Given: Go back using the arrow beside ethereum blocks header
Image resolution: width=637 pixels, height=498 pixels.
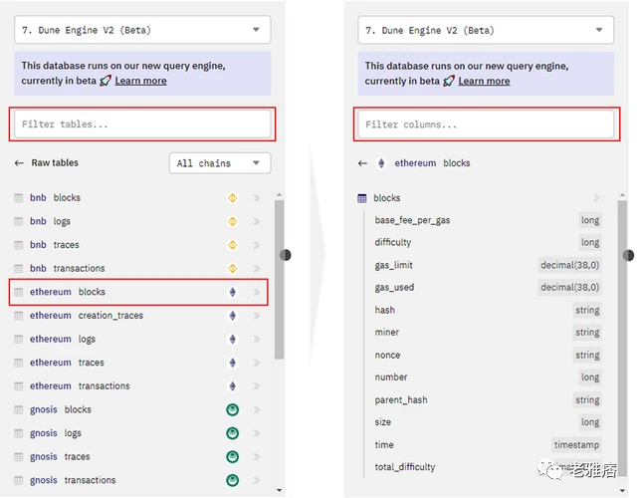Looking at the screenshot, I should (362, 163).
